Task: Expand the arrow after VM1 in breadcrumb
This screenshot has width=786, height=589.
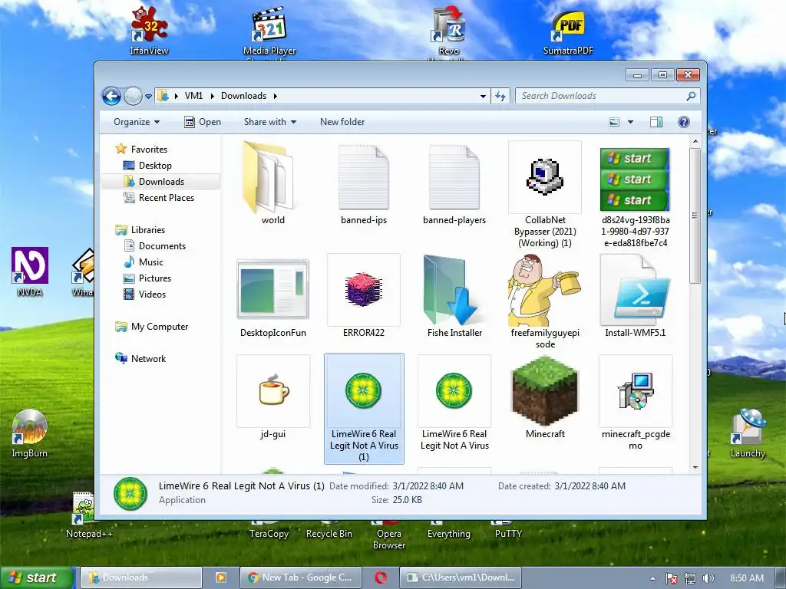Action: coord(212,96)
